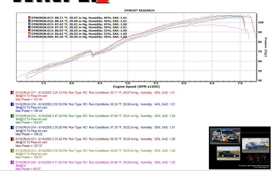Open the dark blue hatchback photo thumbnail
Viewport: 272px width, 171px height.
click(228, 153)
